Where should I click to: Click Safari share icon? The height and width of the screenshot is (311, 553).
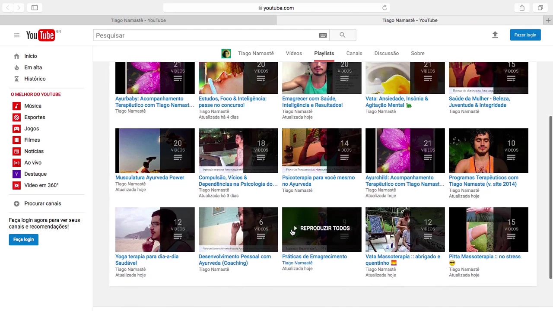click(x=522, y=8)
